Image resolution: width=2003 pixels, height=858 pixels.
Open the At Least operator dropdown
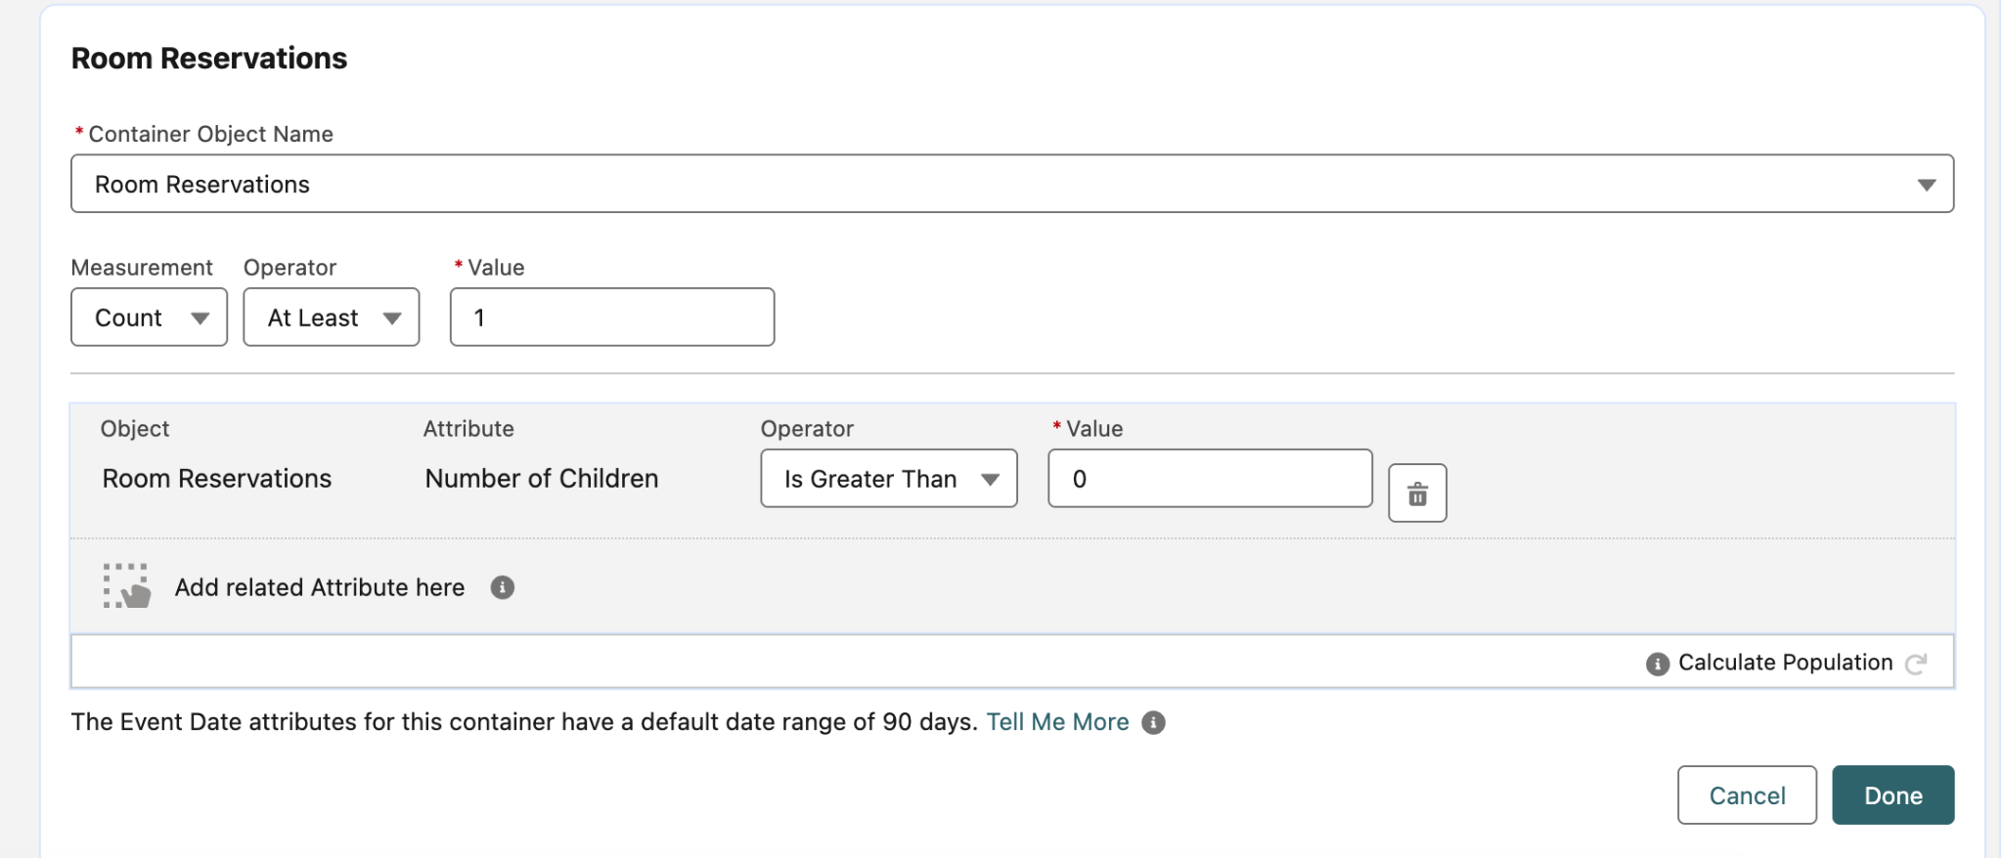point(332,317)
